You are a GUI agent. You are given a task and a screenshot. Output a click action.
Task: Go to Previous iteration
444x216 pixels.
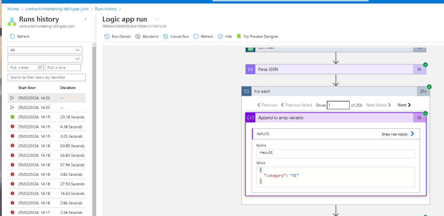coord(267,105)
